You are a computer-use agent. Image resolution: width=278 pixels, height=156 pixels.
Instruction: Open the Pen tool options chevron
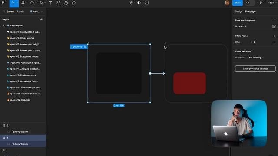point(45,3)
